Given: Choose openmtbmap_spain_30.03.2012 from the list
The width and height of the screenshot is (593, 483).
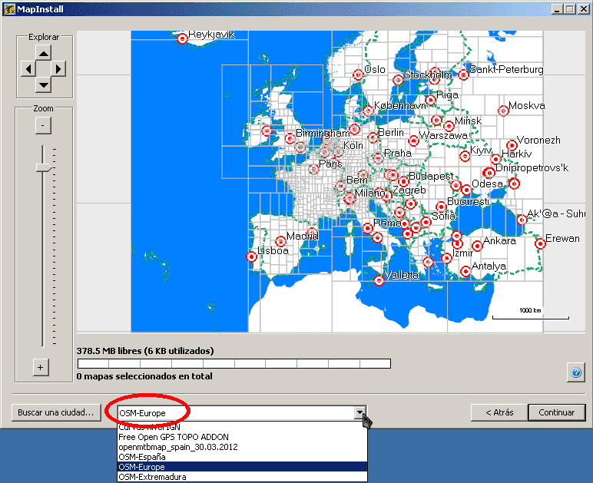Looking at the screenshot, I should pyautogui.click(x=242, y=447).
